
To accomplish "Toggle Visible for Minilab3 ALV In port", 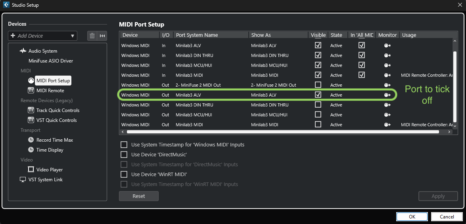I will pyautogui.click(x=318, y=45).
